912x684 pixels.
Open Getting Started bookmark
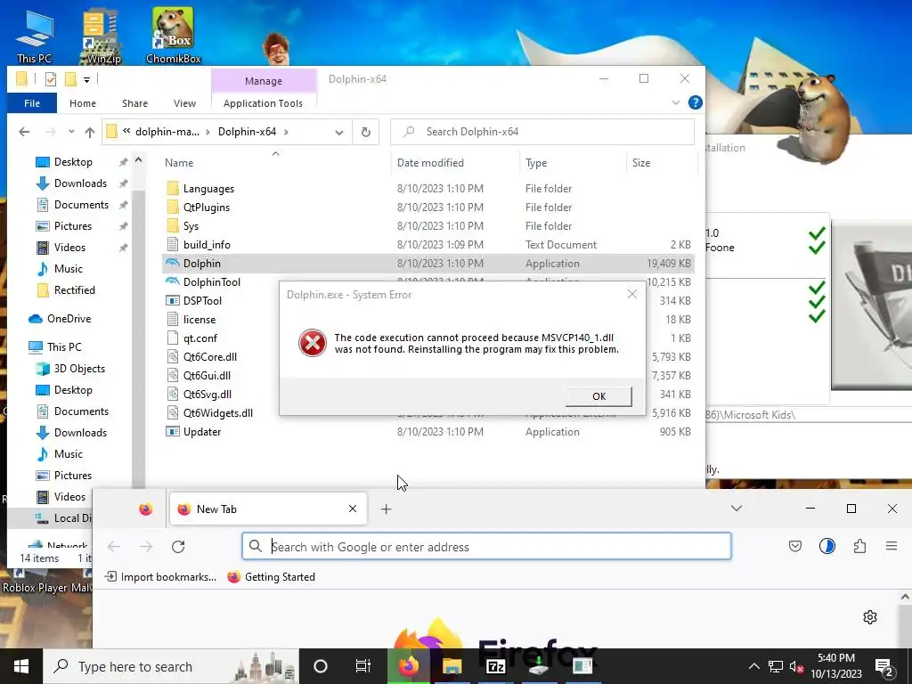(272, 577)
